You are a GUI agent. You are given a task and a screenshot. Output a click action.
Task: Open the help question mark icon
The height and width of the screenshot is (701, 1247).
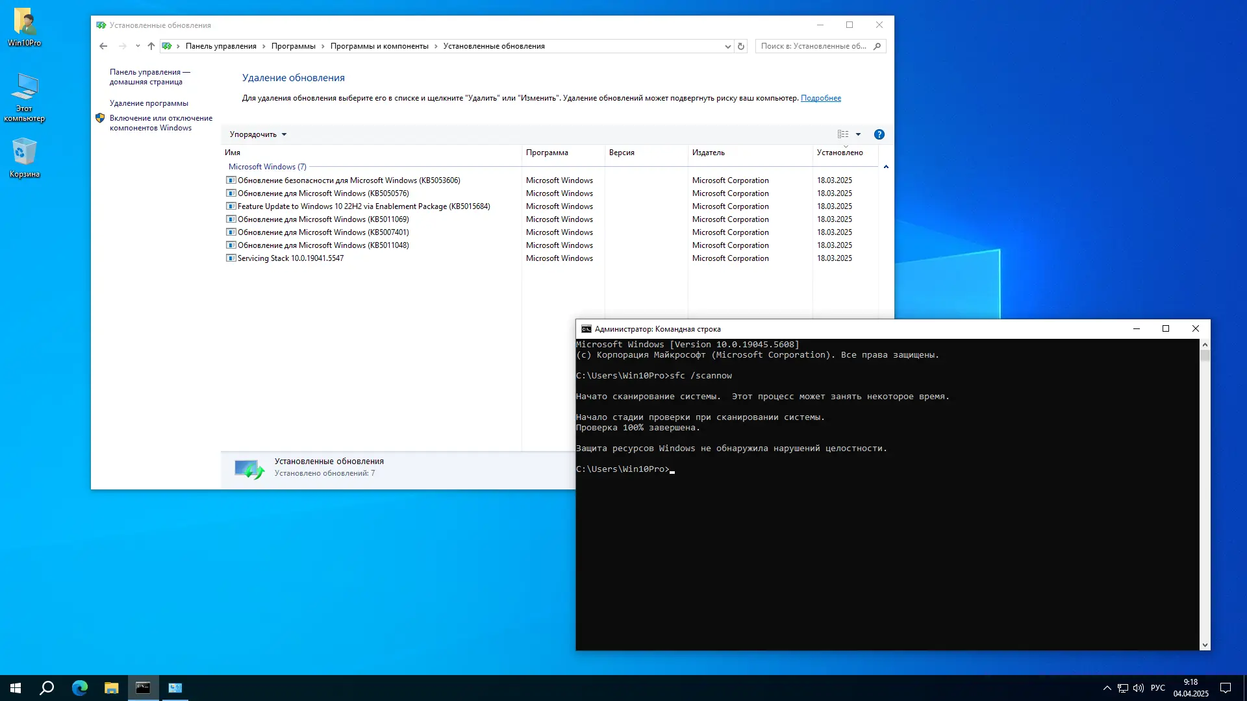pyautogui.click(x=879, y=134)
